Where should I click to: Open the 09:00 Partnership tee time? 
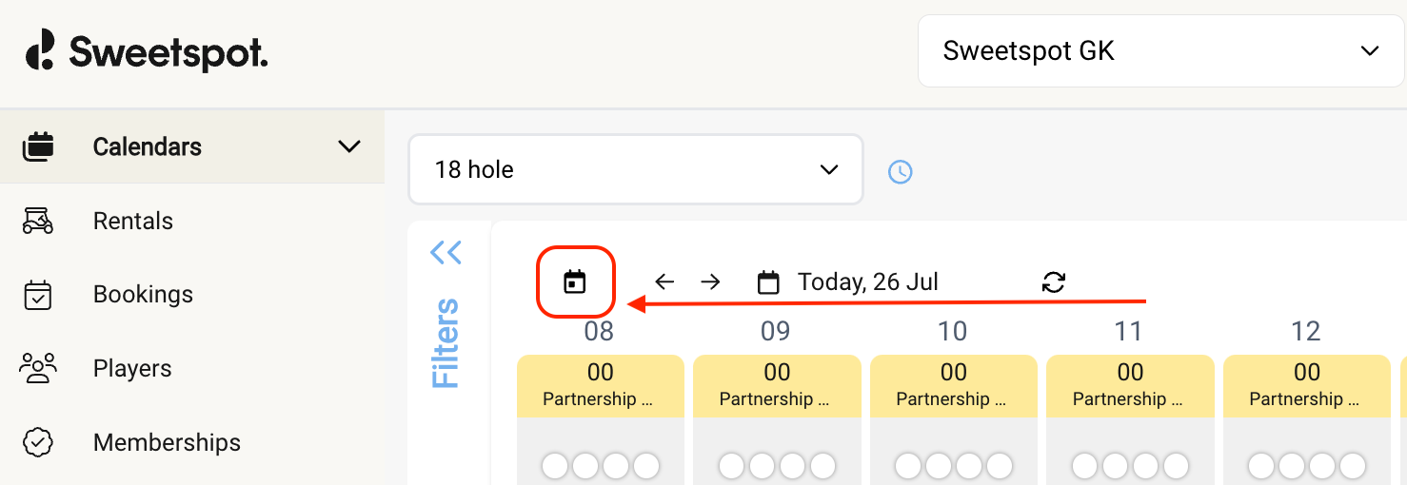[x=777, y=385]
